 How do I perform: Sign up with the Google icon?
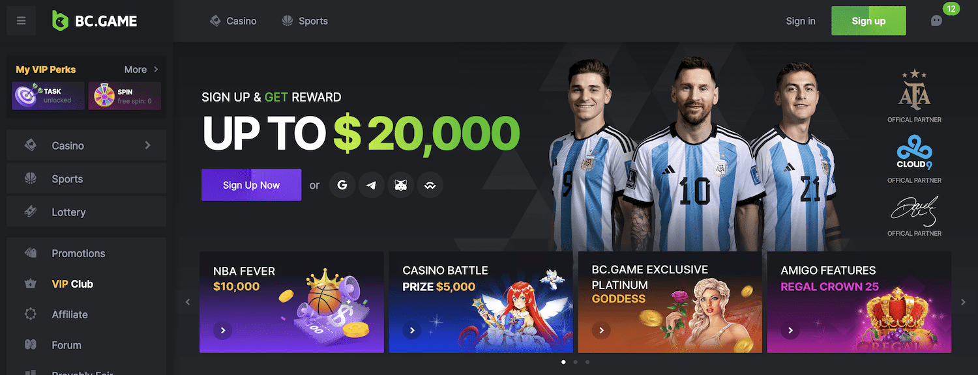pos(342,185)
